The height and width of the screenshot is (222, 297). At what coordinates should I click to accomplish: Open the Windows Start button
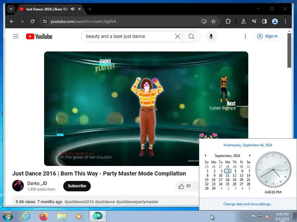pyautogui.click(x=8, y=216)
